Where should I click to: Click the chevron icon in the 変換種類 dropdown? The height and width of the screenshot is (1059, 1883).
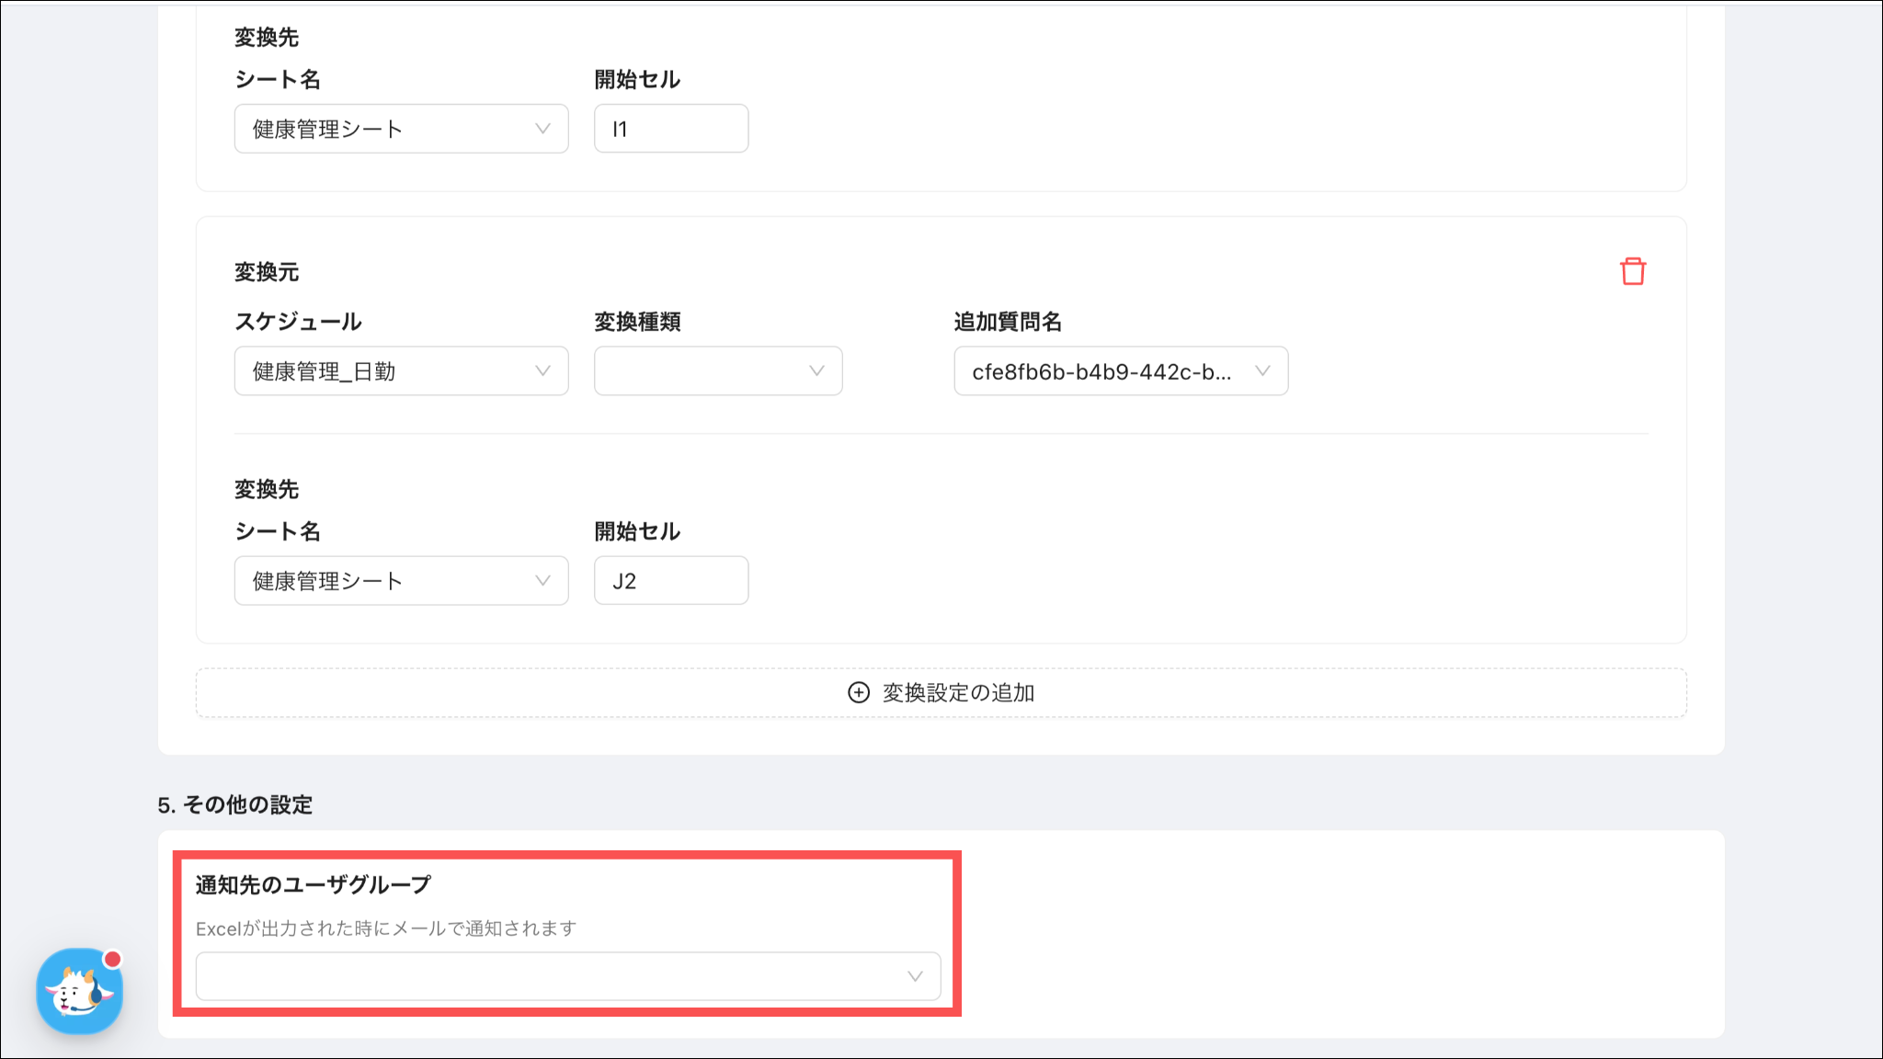tap(816, 370)
